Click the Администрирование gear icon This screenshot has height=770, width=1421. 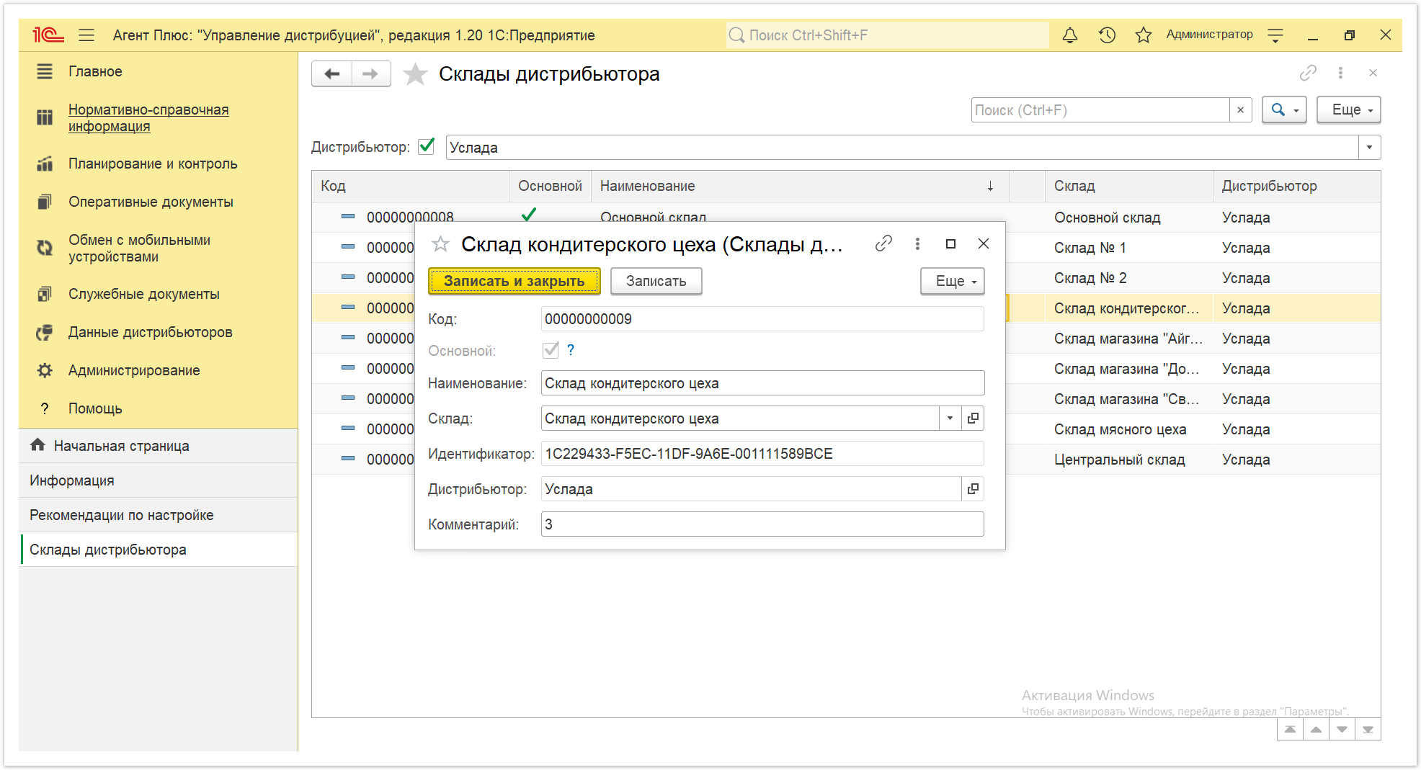click(x=45, y=370)
